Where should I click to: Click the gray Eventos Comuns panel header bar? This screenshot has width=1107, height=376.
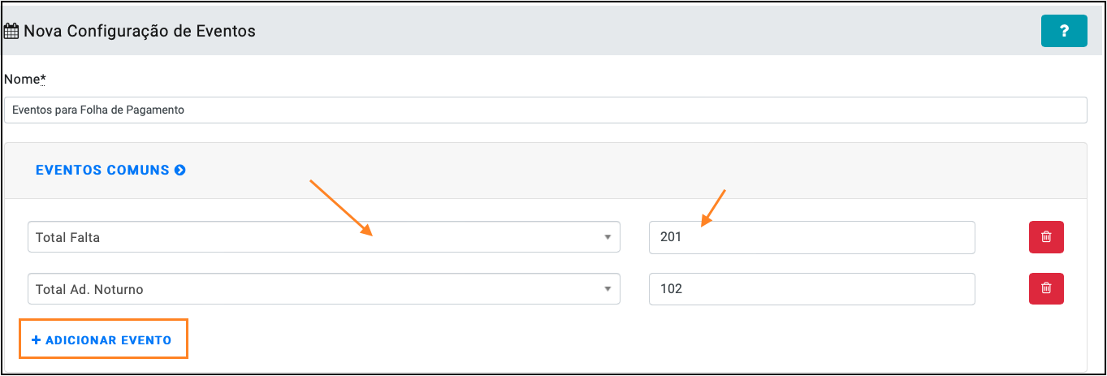546,171
